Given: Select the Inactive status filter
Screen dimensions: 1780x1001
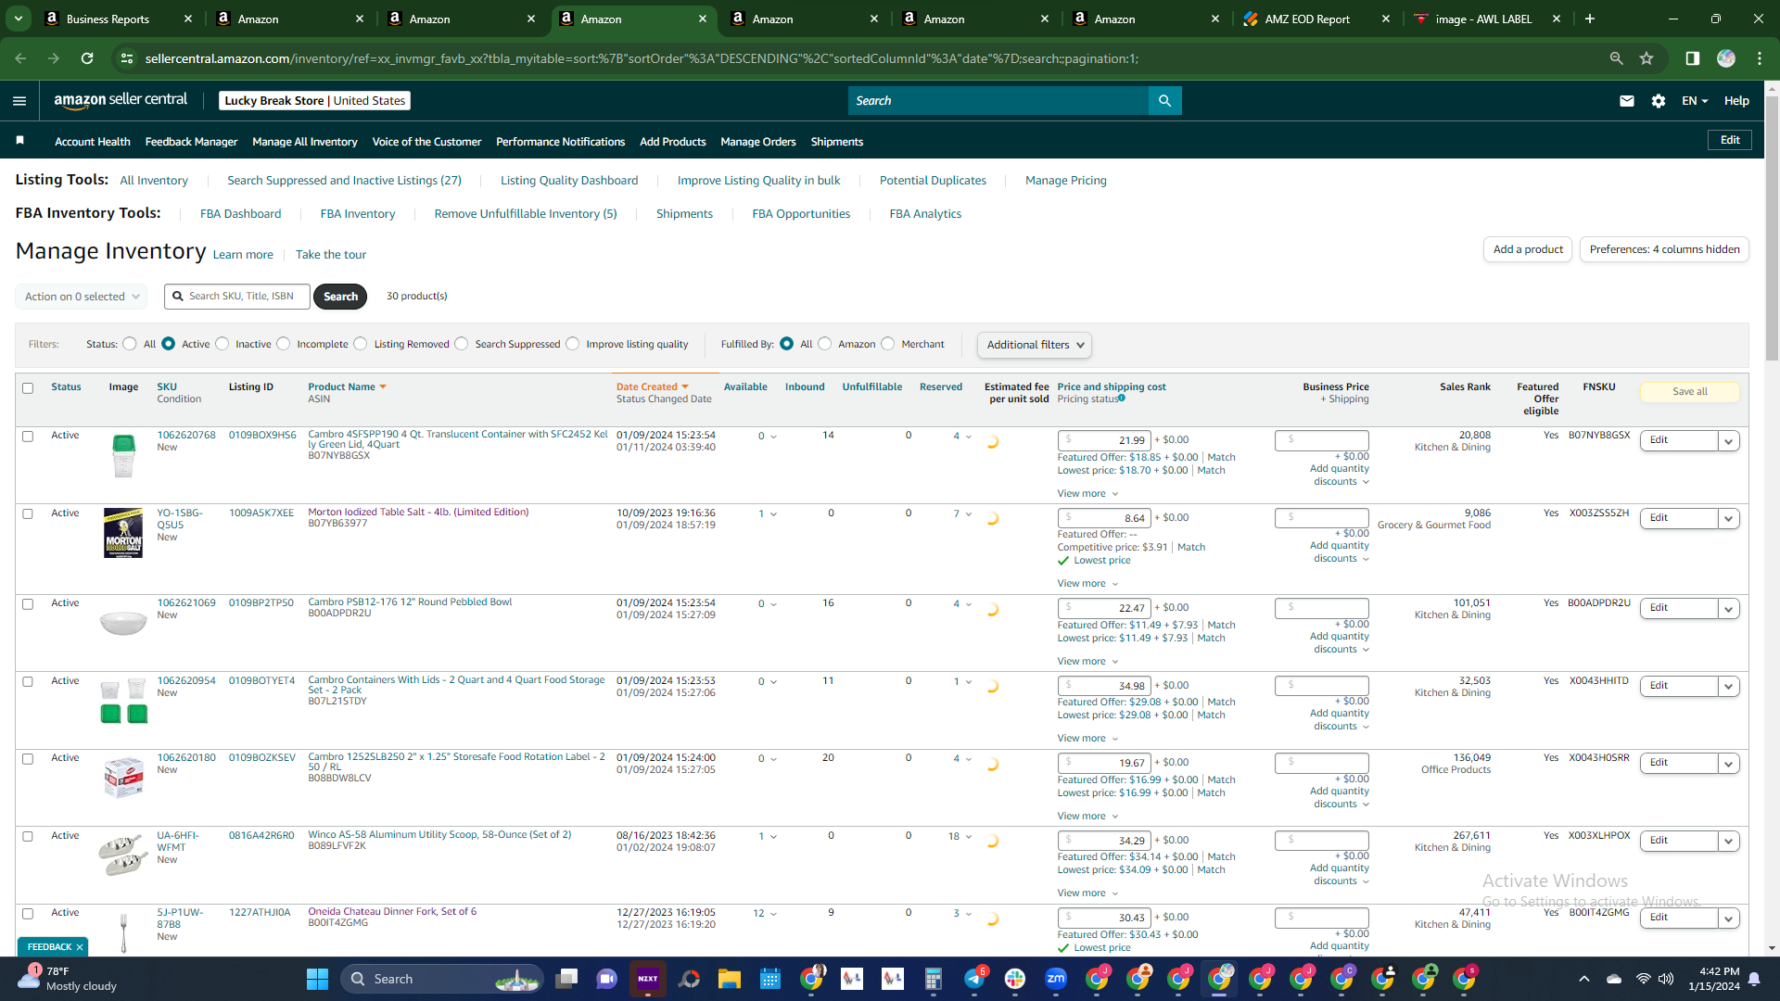Looking at the screenshot, I should 222,344.
